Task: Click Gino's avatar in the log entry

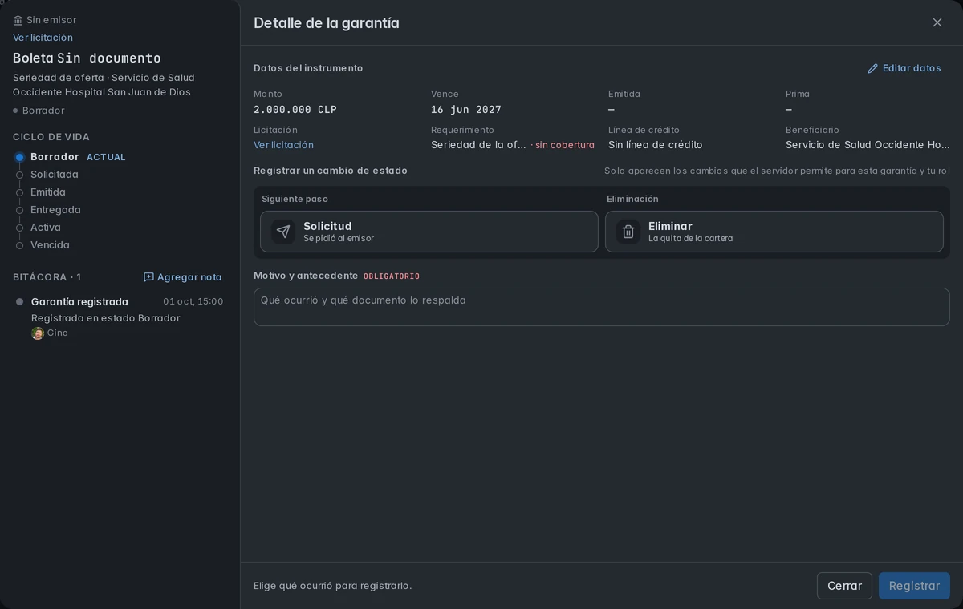Action: coord(37,333)
